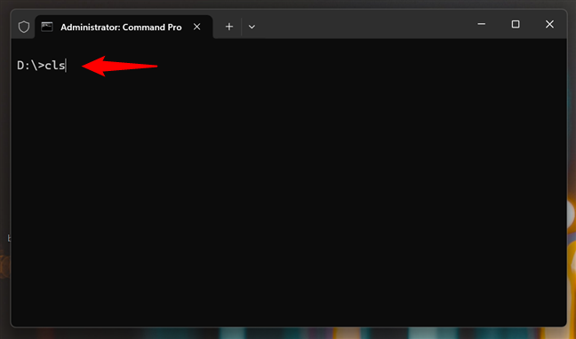The width and height of the screenshot is (576, 339).
Task: Minimize the terminal window
Action: 481,24
